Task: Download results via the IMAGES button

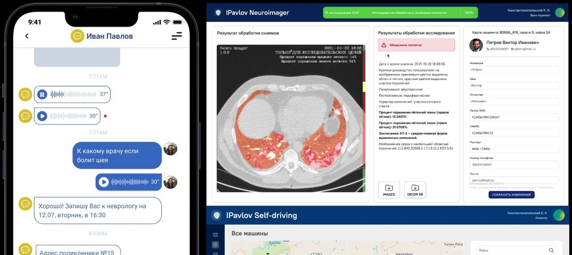Action: (389, 190)
